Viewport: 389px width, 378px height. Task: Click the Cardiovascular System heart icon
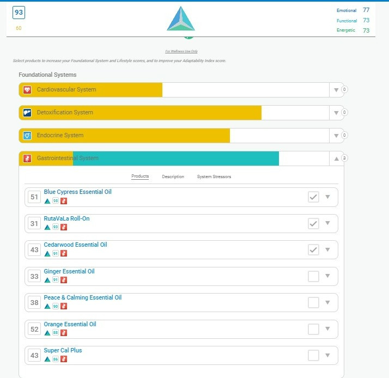[x=27, y=90]
